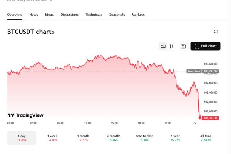Select the 1 day range
This screenshot has height=154, width=231.
(22, 138)
